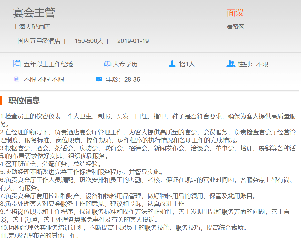Click the two-person gender icon
301x243 pixels.
[231, 64]
